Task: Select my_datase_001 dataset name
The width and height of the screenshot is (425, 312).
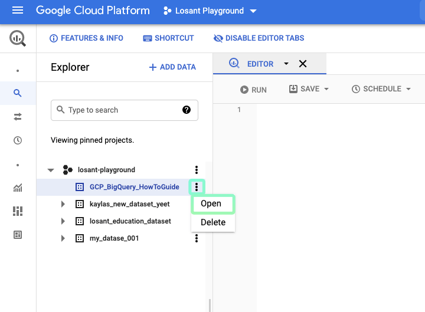Action: (114, 238)
